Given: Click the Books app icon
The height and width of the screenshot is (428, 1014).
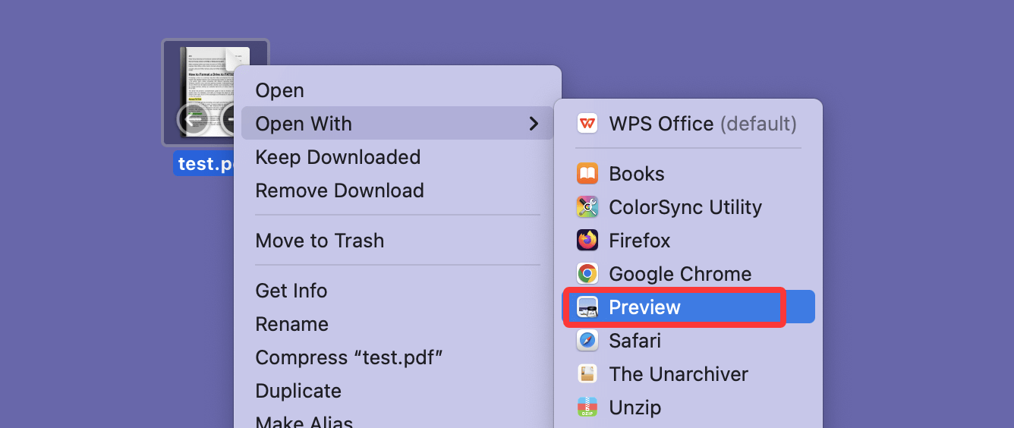Looking at the screenshot, I should click(587, 174).
